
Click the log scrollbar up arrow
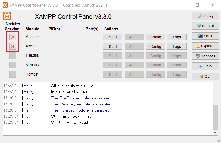click(215, 85)
